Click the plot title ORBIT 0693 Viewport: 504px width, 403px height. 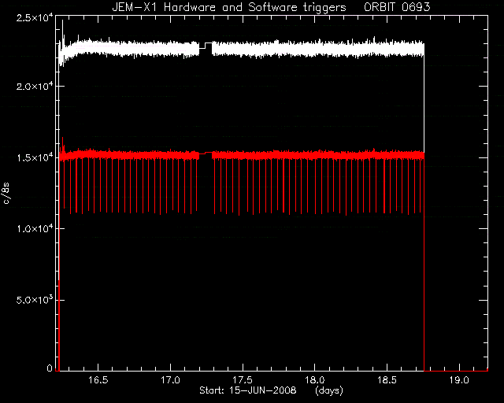[x=397, y=7]
